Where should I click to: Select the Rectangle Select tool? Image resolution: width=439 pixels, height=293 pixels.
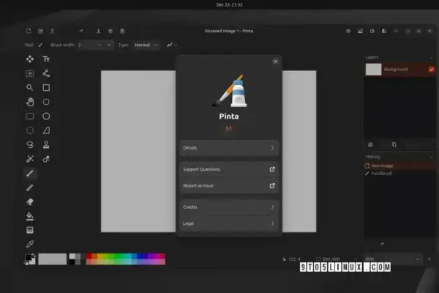30,116
